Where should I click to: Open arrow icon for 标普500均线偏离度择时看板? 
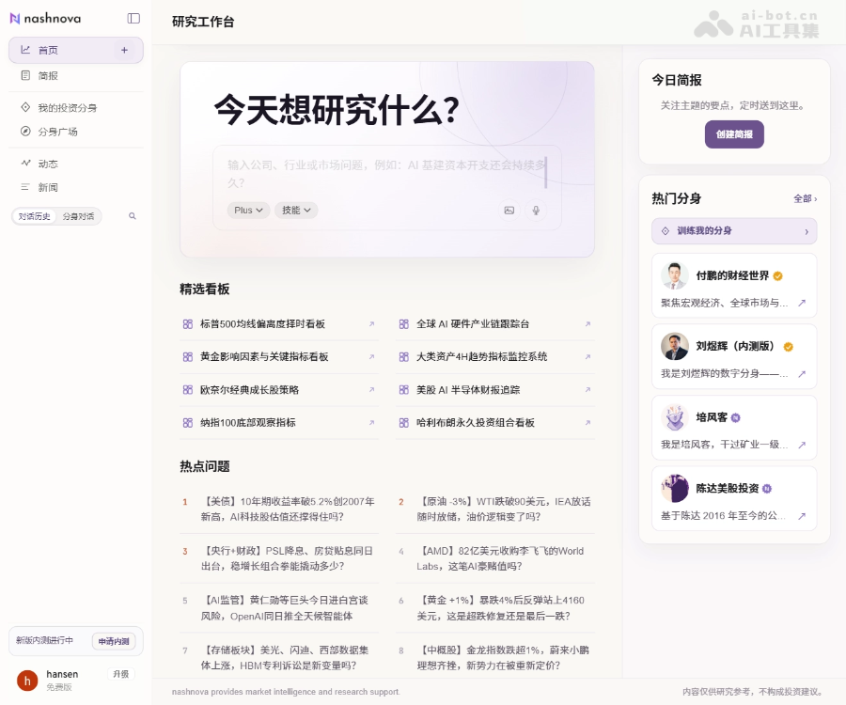[x=371, y=324]
